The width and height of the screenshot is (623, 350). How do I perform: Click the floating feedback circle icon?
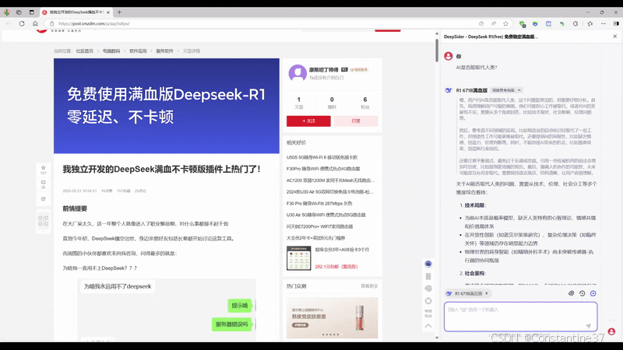[428, 301]
